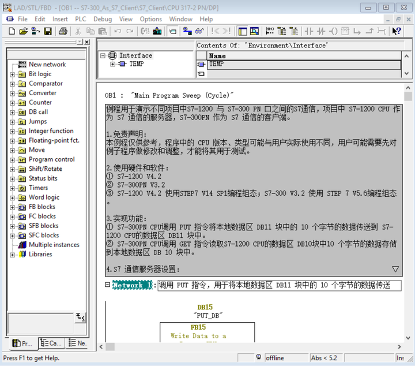415x366 pixels.
Task: Click the Print icon
Action: [63, 31]
